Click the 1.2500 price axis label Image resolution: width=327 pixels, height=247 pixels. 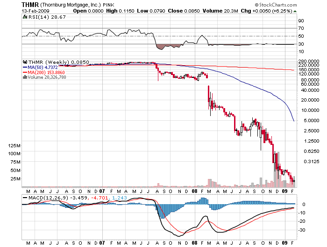(312, 141)
